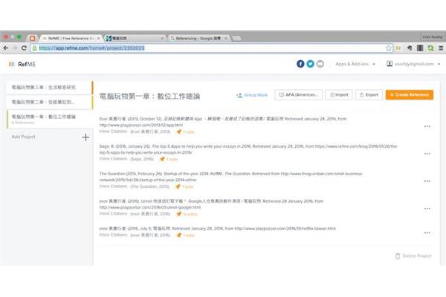Click Add Project label
The image size is (446, 297).
[x=24, y=137]
